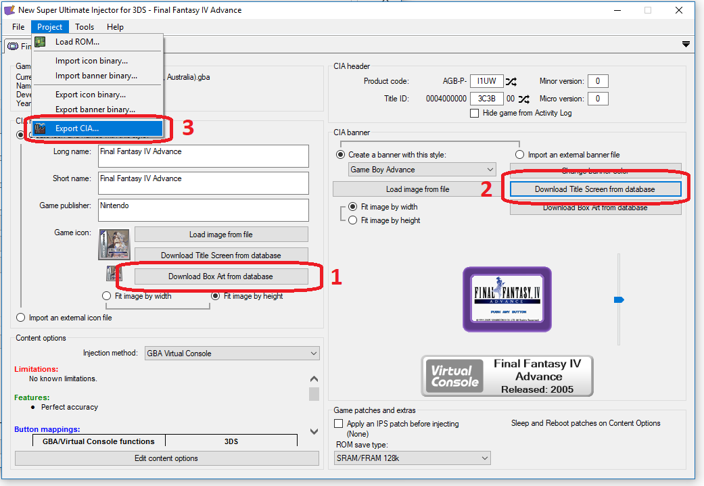The image size is (704, 486).
Task: Click icon Download Box Art from database
Action: [x=221, y=276]
